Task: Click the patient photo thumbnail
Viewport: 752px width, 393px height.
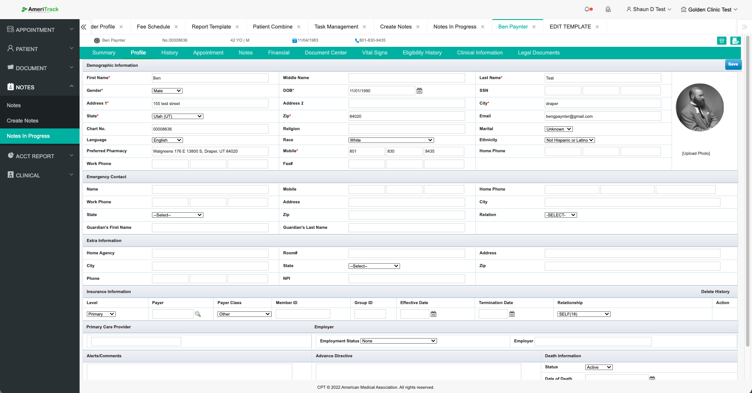Action: [x=700, y=108]
